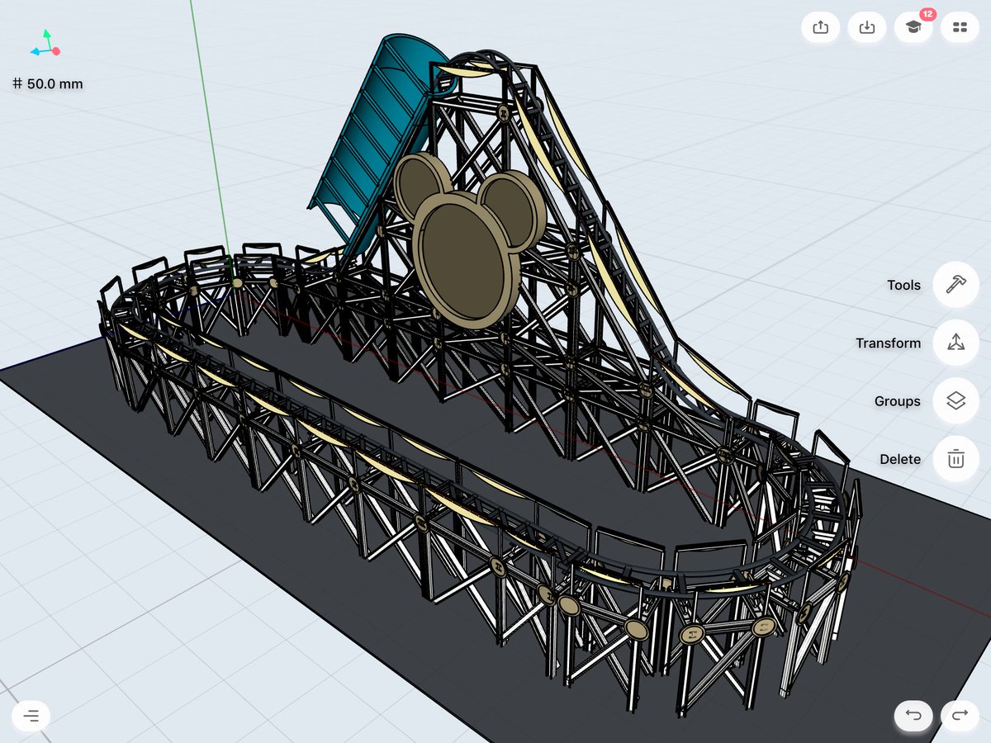This screenshot has height=743, width=991.
Task: Click the undo arrow button
Action: (x=913, y=715)
